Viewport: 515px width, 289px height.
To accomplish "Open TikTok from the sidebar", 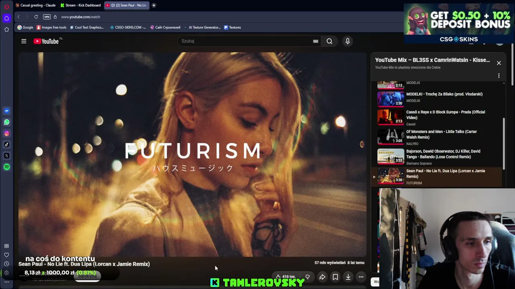I will 6,144.
